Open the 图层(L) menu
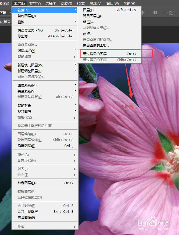Image resolution: width=179 pixels, height=235 pixels. coord(19,3)
